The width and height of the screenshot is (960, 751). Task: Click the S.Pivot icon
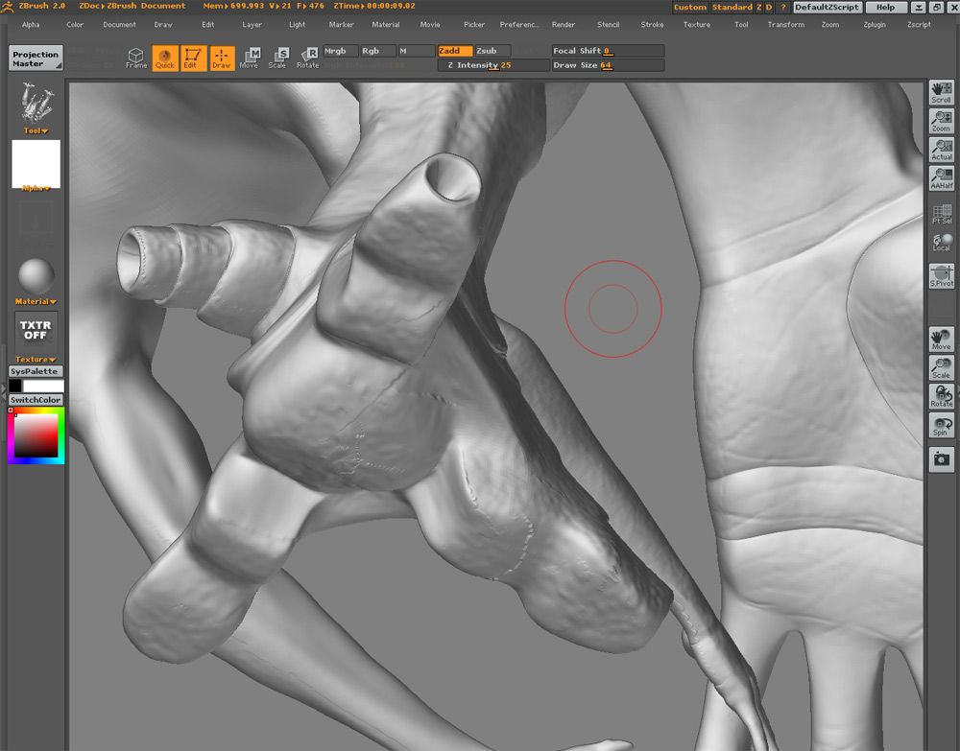click(x=941, y=276)
